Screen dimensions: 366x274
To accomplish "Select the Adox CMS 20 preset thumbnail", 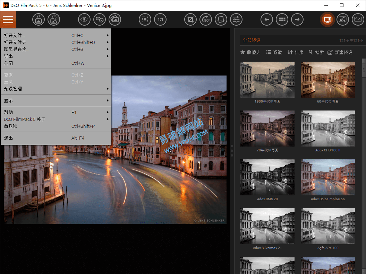I will [267, 177].
